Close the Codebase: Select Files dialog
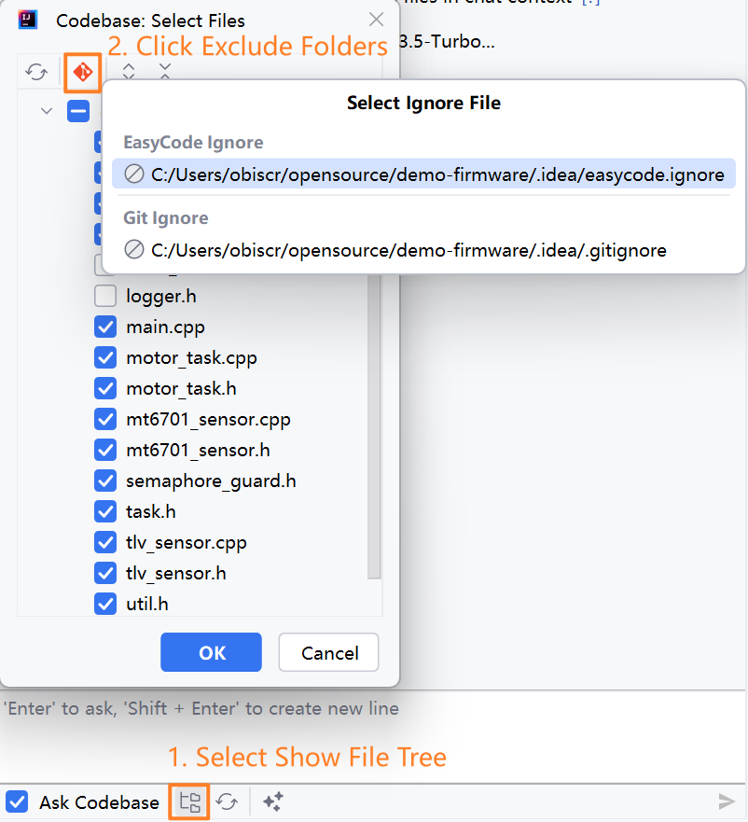Viewport: 748px width, 822px height. point(376,20)
